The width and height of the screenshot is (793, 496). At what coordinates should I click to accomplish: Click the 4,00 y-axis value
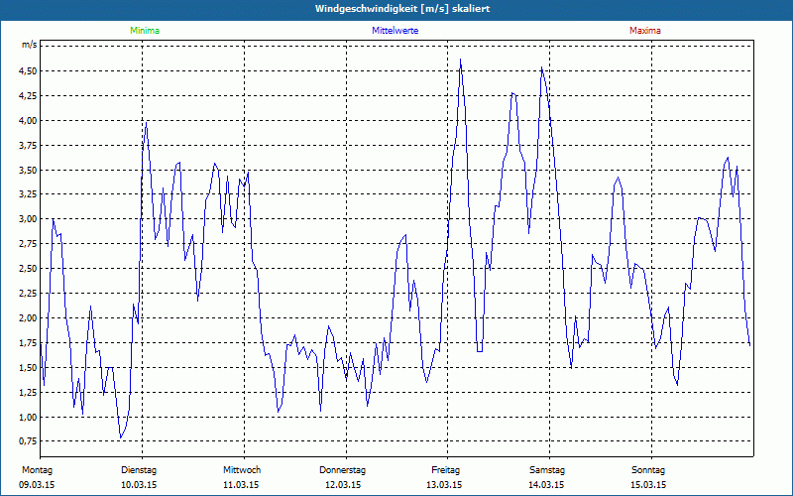tap(29, 120)
